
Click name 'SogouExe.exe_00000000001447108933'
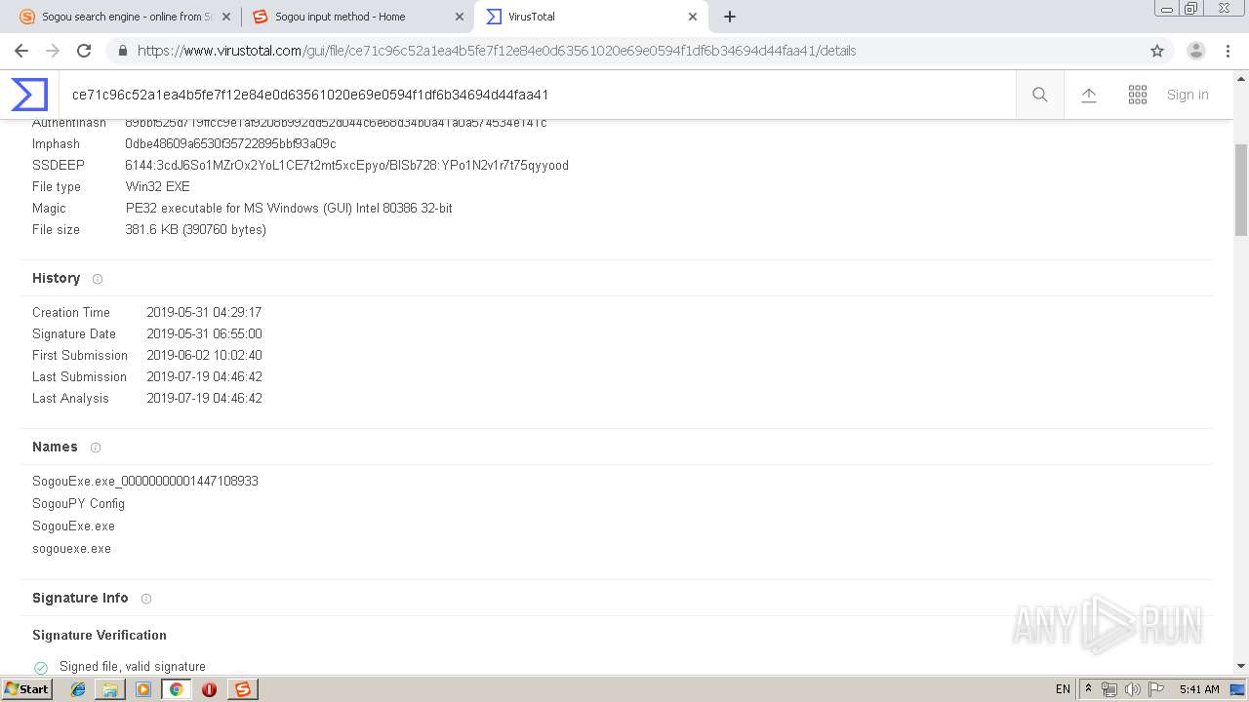pyautogui.click(x=145, y=481)
